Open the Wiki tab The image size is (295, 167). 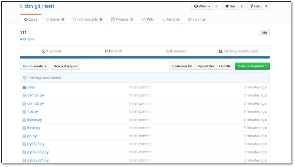click(x=147, y=19)
